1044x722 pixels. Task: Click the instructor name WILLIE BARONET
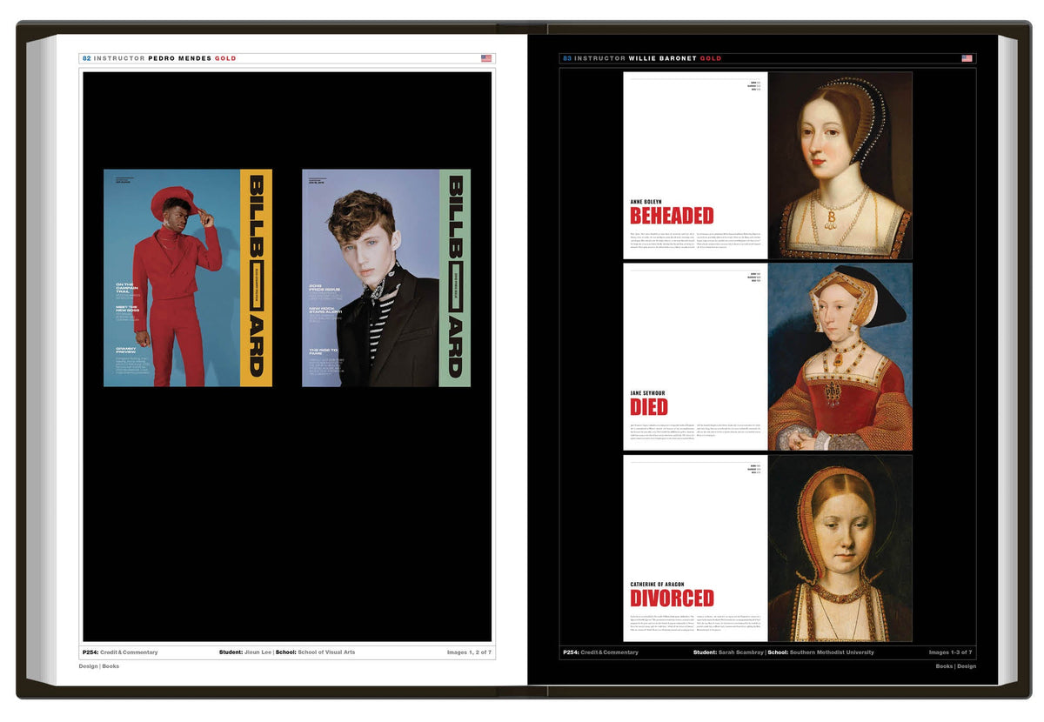(662, 58)
